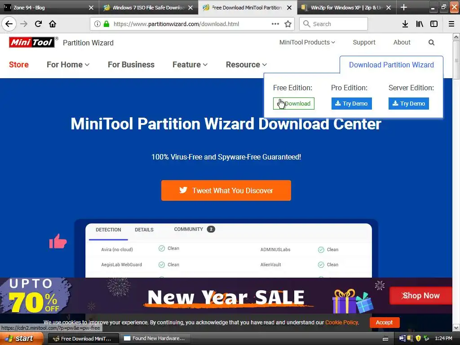Click the scrollbar up arrow
The width and height of the screenshot is (460, 345).
(456, 37)
